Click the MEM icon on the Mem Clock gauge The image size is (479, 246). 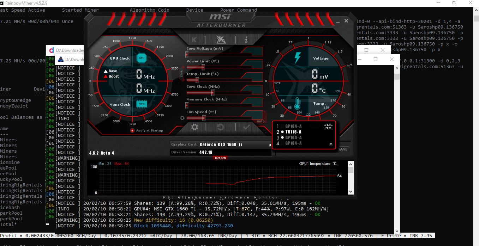141,104
